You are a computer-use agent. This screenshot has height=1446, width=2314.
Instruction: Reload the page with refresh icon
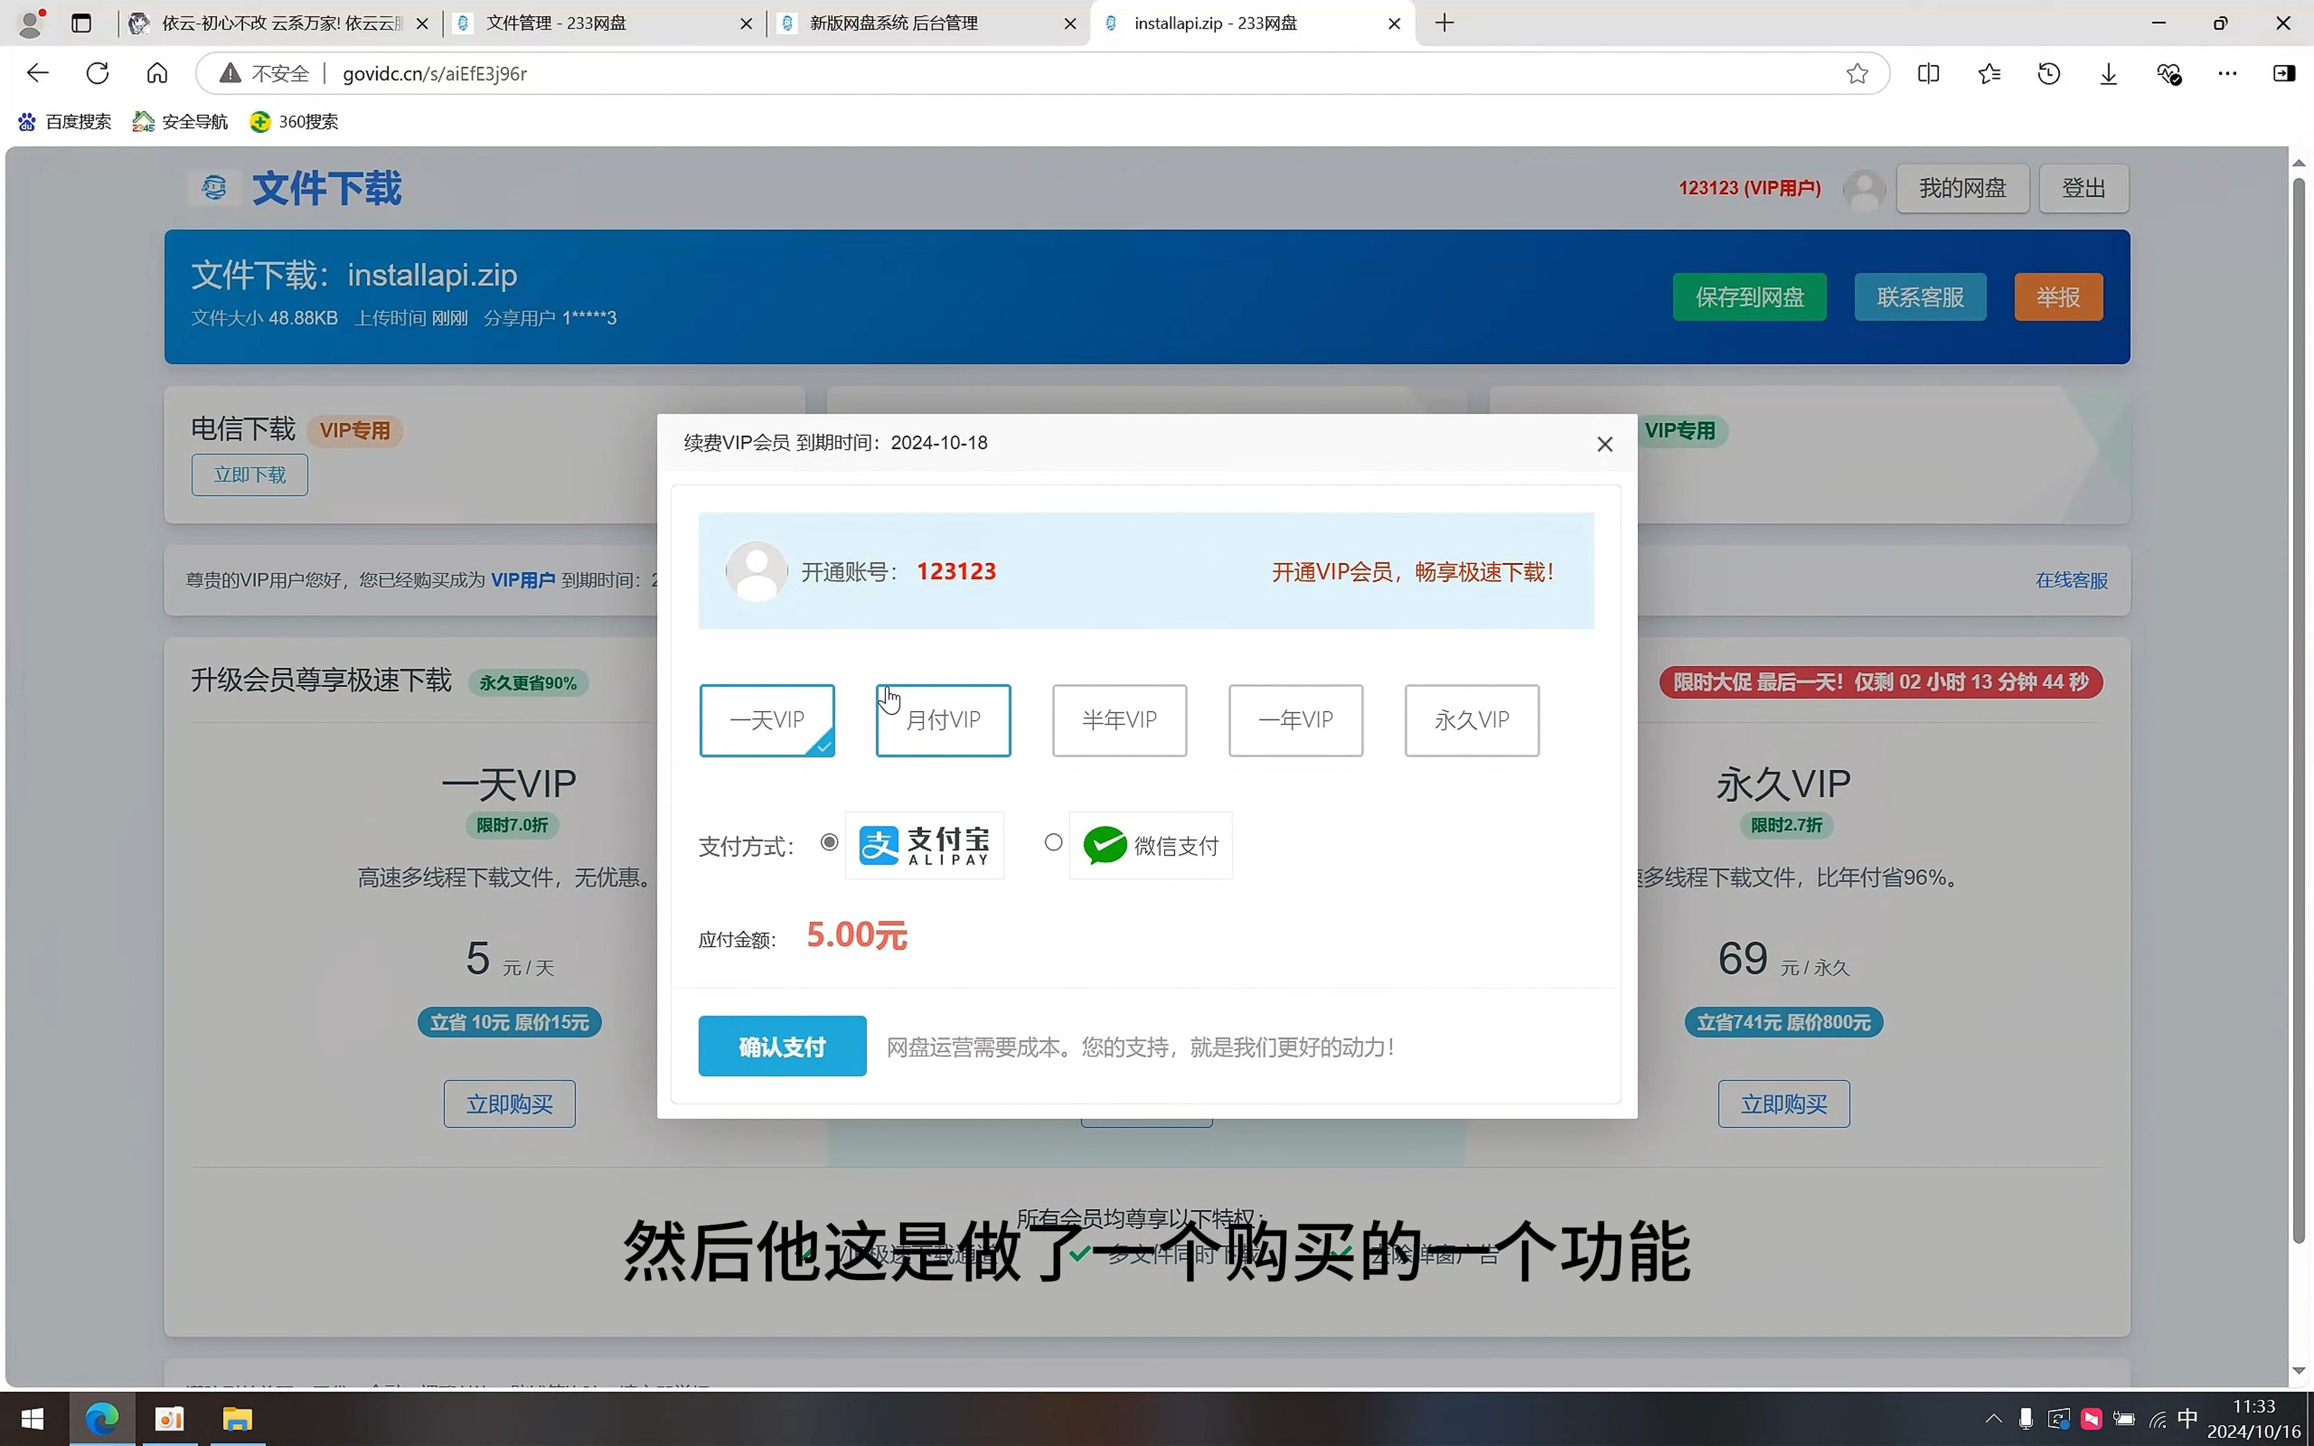(x=98, y=74)
